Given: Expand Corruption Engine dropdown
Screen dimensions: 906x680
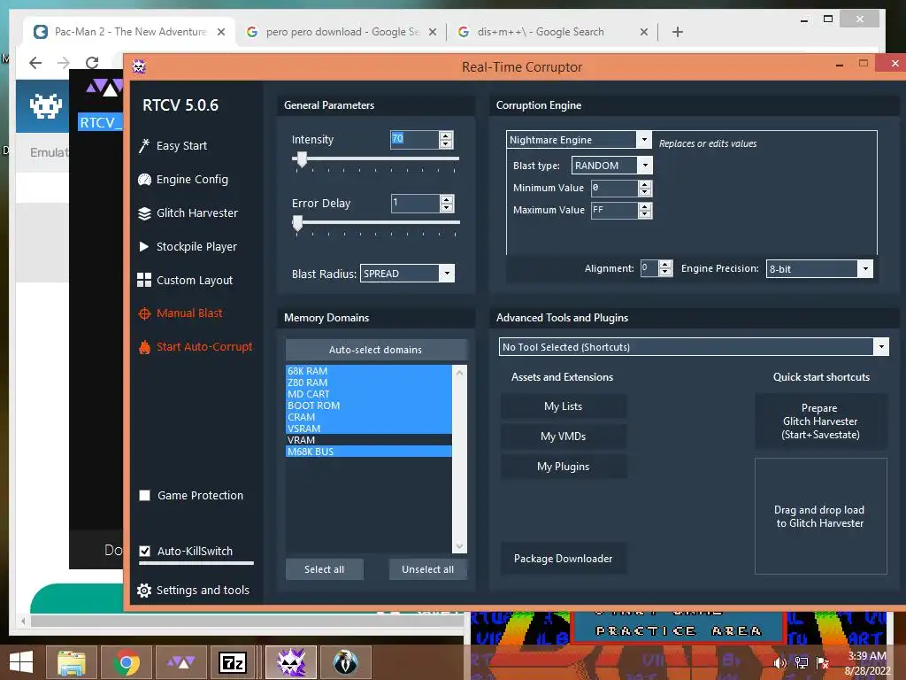Looking at the screenshot, I should coord(644,139).
